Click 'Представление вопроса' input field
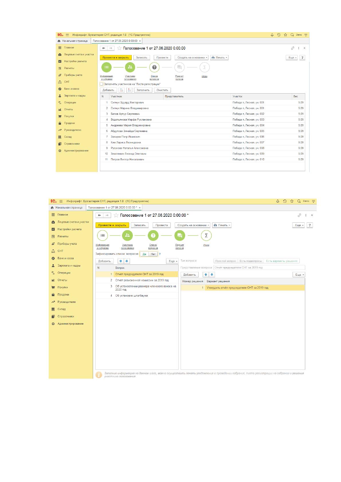The image size is (341, 482). pos(259,268)
